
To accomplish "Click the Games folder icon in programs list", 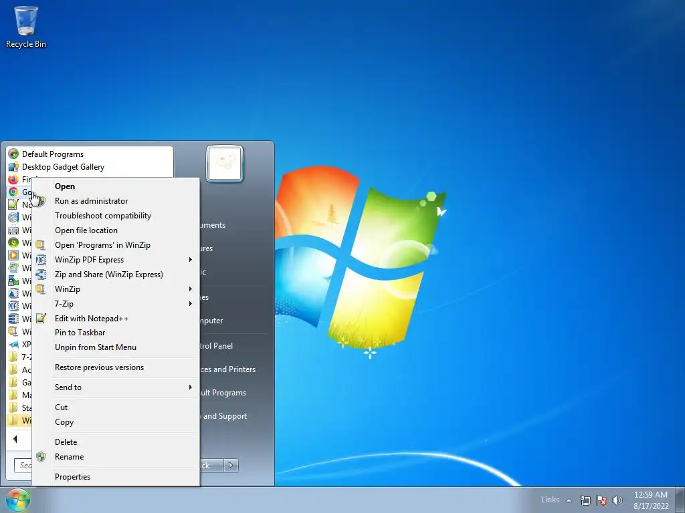I will pyautogui.click(x=13, y=382).
